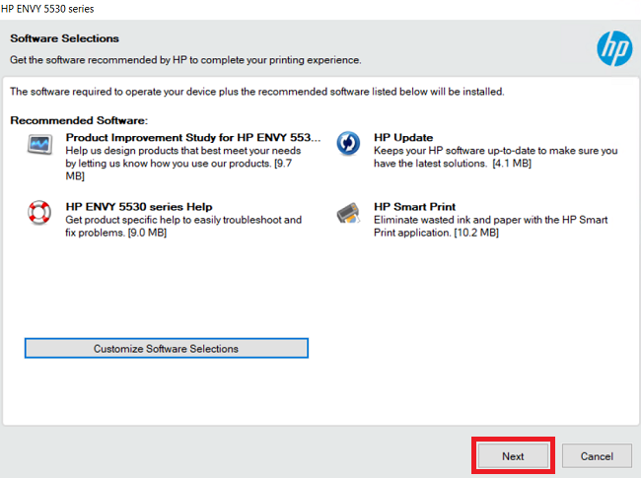Open Customize Software Selections
Viewport: 641px width, 478px height.
[167, 348]
